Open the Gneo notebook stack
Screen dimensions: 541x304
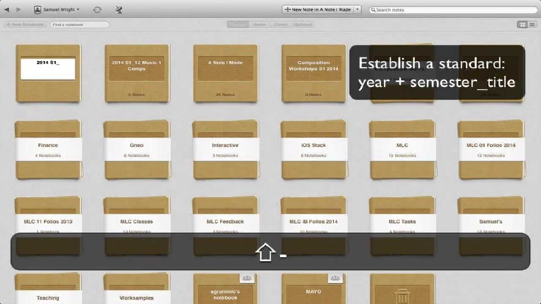(137, 149)
